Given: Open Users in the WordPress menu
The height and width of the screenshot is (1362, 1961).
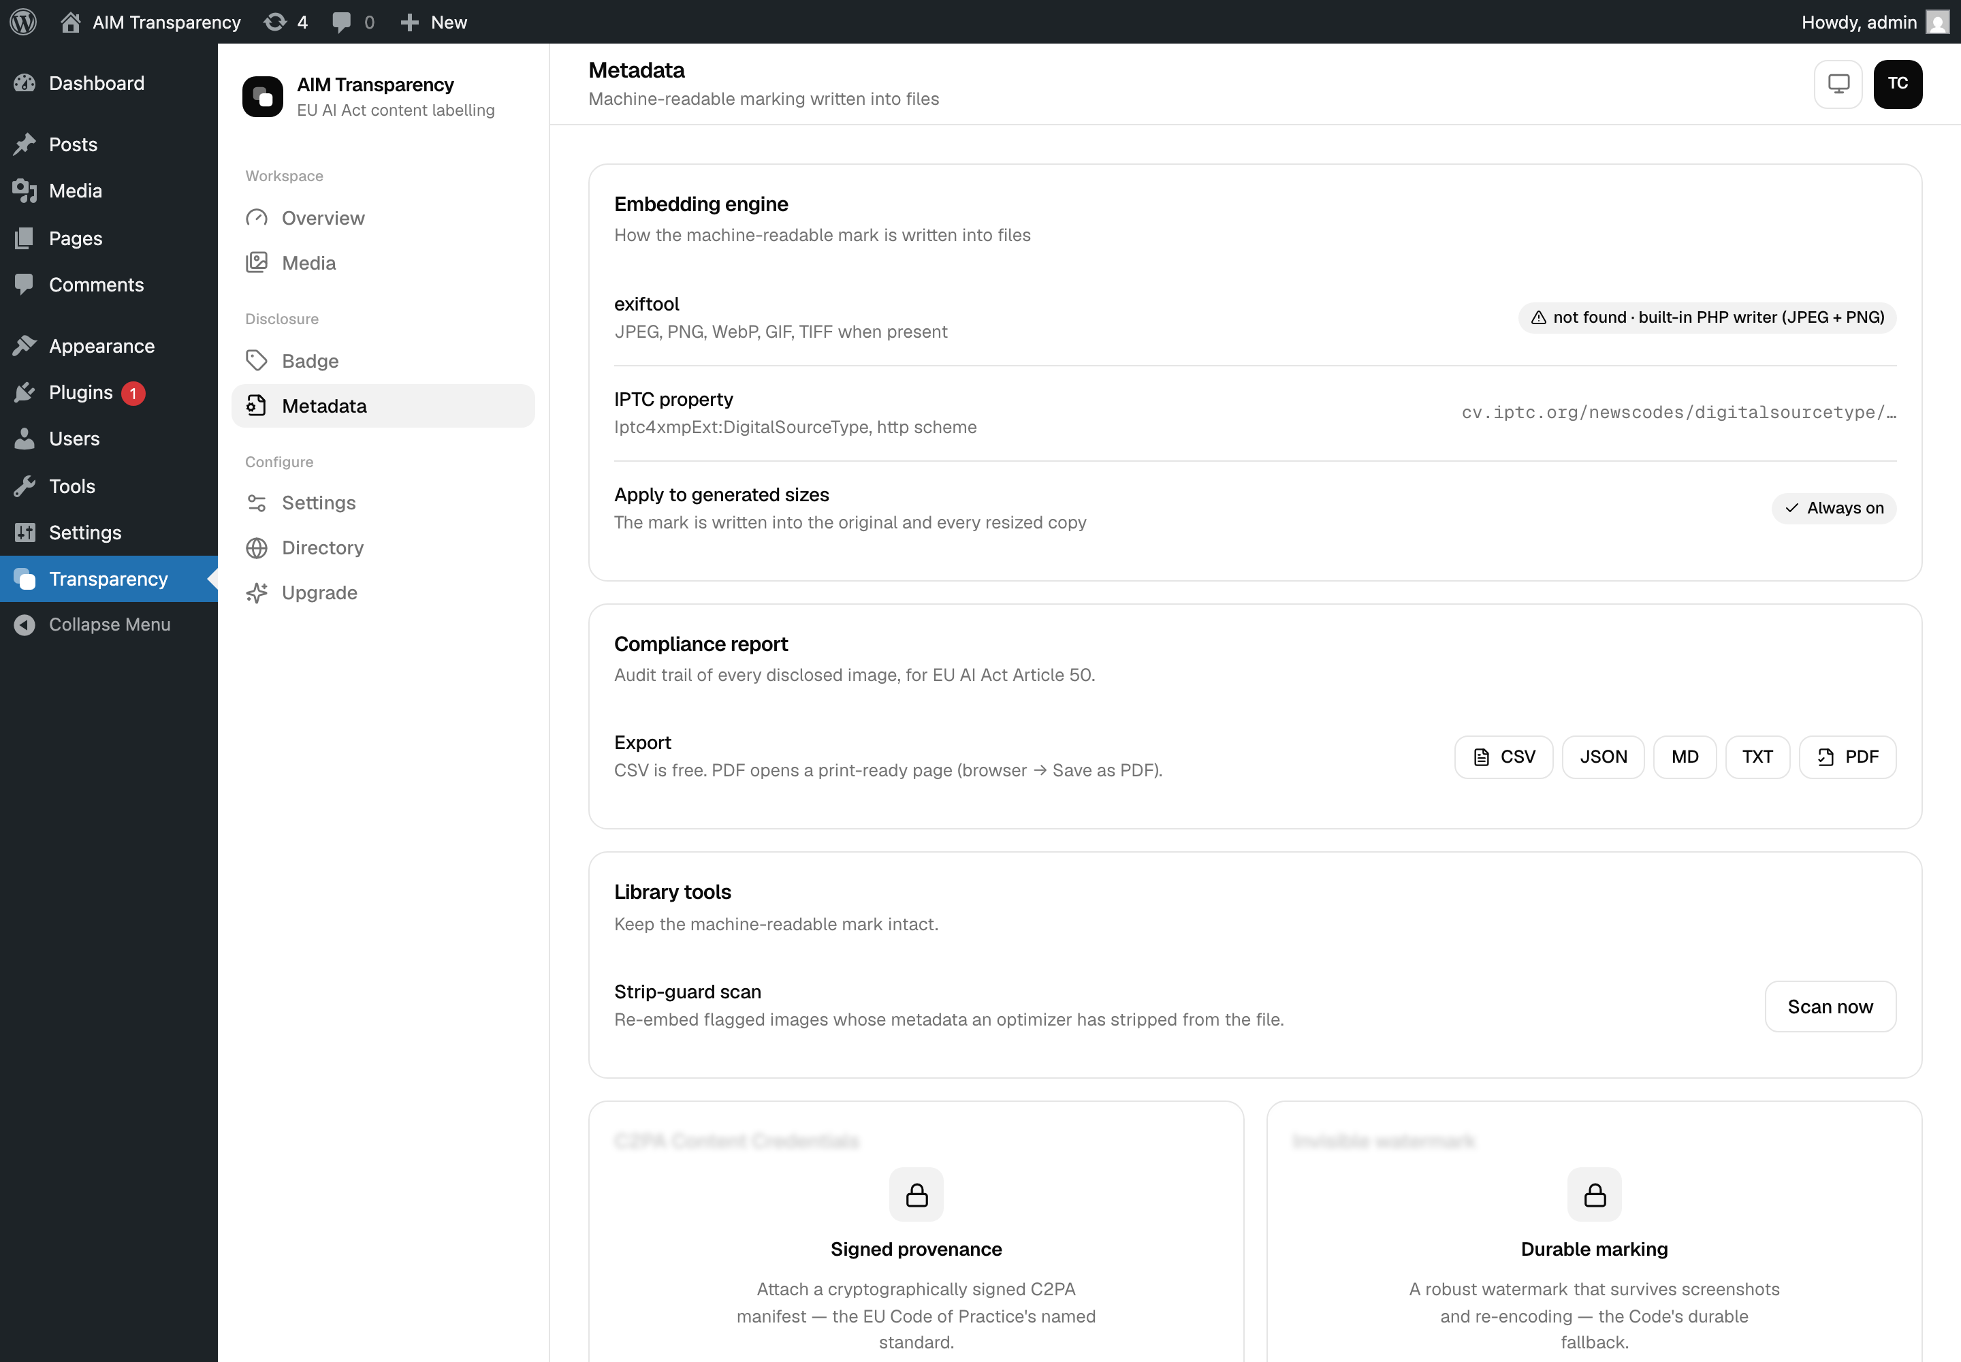Looking at the screenshot, I should tap(108, 439).
